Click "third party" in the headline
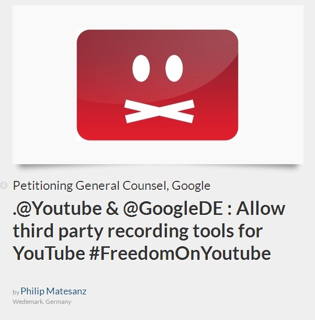The width and height of the screenshot is (315, 320). pos(58,232)
